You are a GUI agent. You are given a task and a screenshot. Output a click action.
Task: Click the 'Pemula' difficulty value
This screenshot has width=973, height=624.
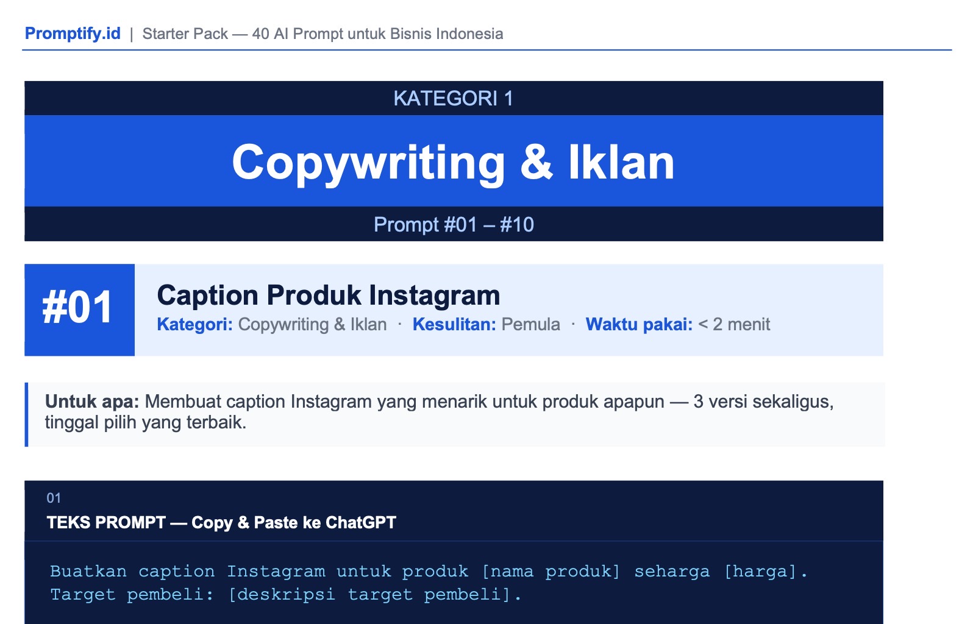pos(530,324)
